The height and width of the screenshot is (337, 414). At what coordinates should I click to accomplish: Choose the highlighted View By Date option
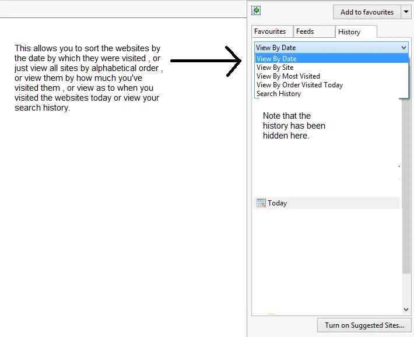click(x=276, y=59)
